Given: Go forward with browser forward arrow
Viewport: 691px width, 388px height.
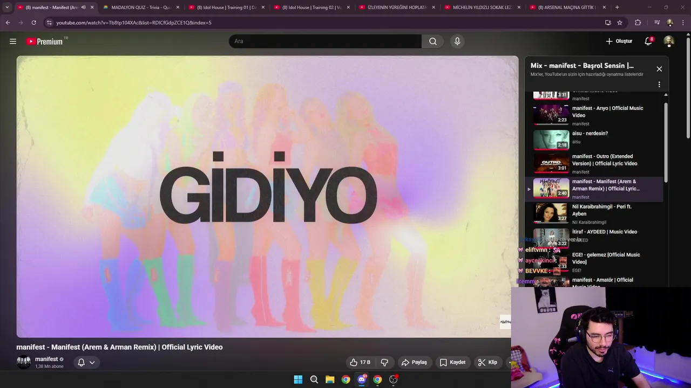Looking at the screenshot, I should (x=21, y=23).
